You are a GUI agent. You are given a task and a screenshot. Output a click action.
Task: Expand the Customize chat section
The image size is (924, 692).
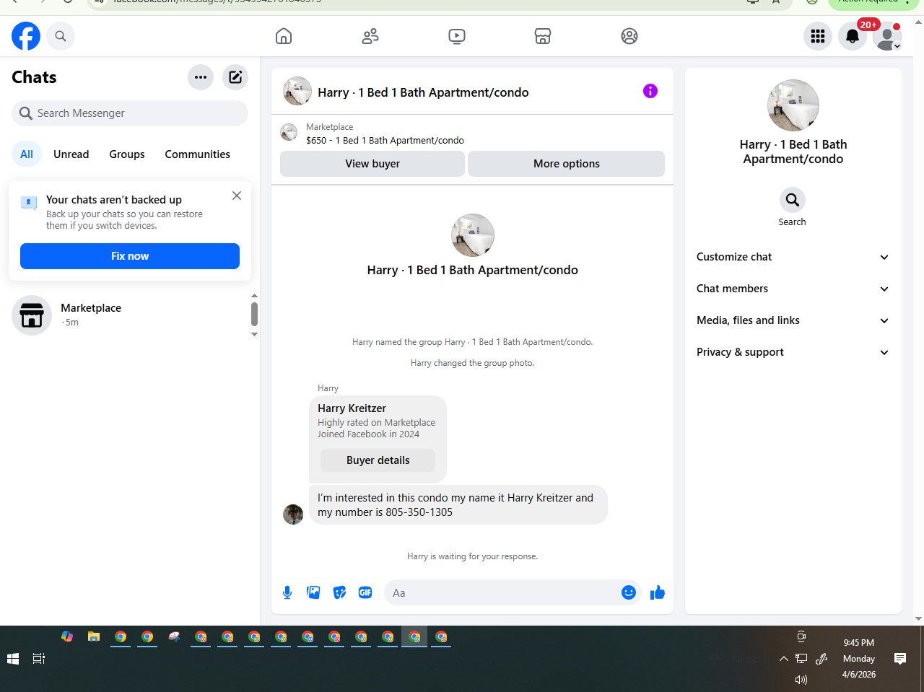(793, 257)
